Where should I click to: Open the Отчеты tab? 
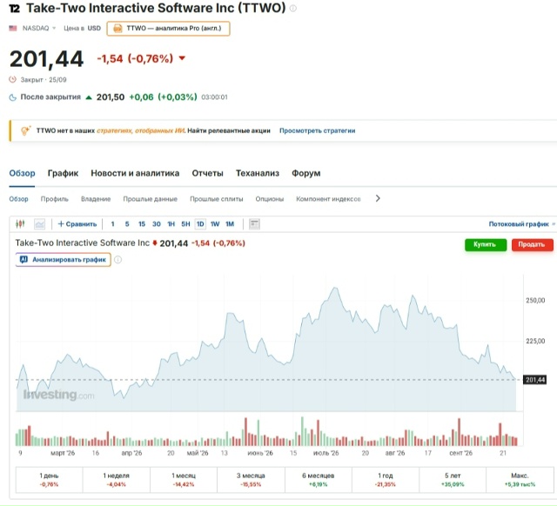207,173
